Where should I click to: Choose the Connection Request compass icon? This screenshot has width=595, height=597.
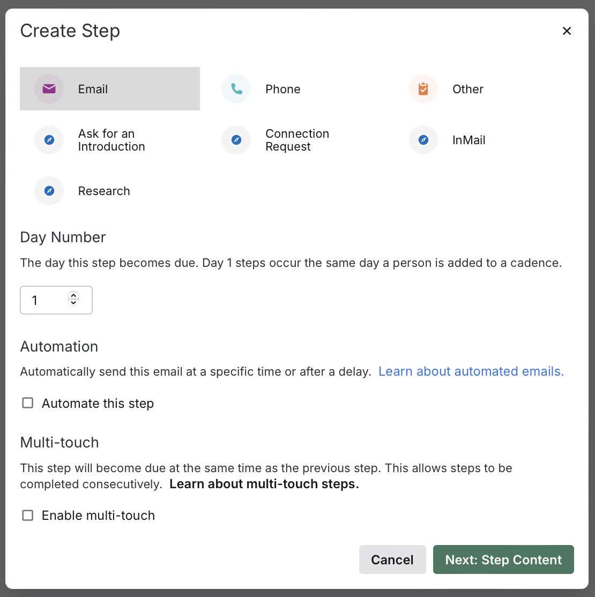pyautogui.click(x=236, y=140)
